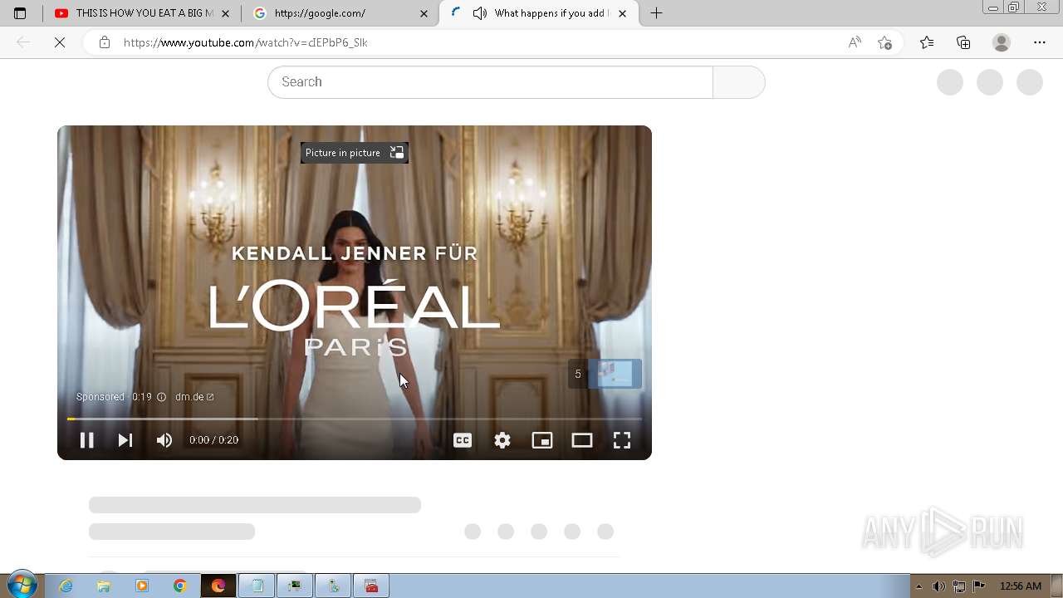Image resolution: width=1063 pixels, height=598 pixels.
Task: Open the Windows Start menu
Action: tap(22, 586)
